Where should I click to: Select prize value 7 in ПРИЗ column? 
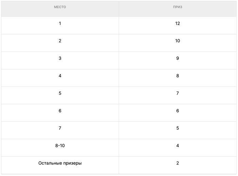coord(177,93)
